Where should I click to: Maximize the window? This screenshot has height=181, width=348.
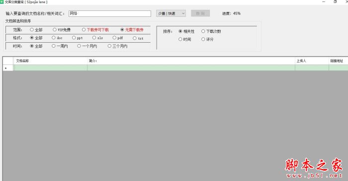[335, 2]
